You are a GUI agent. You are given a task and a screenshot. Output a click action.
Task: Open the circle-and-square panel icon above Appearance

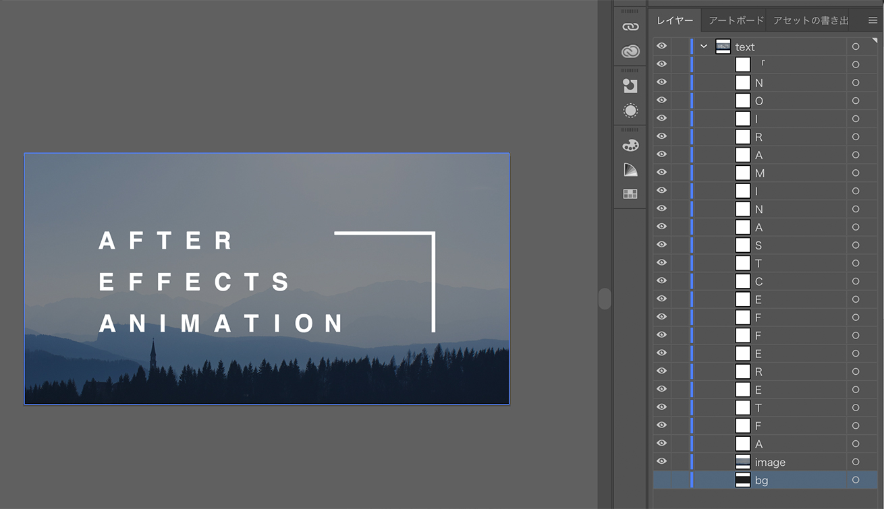click(630, 86)
